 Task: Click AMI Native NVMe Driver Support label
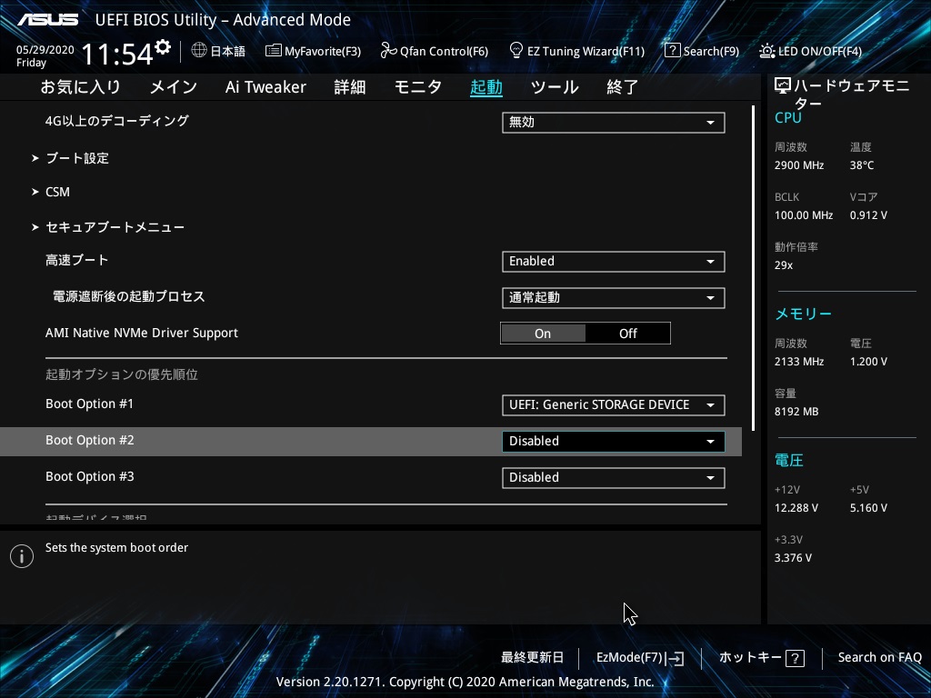(x=142, y=333)
